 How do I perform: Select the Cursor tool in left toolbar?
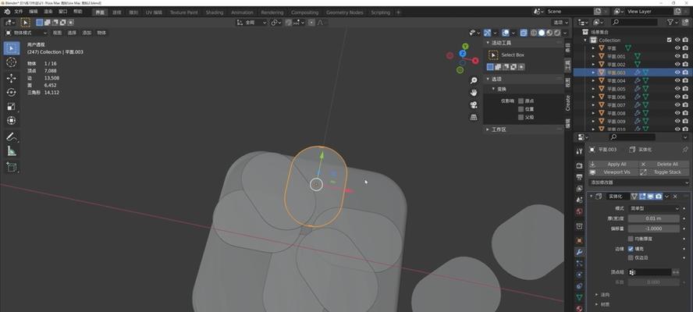point(12,62)
